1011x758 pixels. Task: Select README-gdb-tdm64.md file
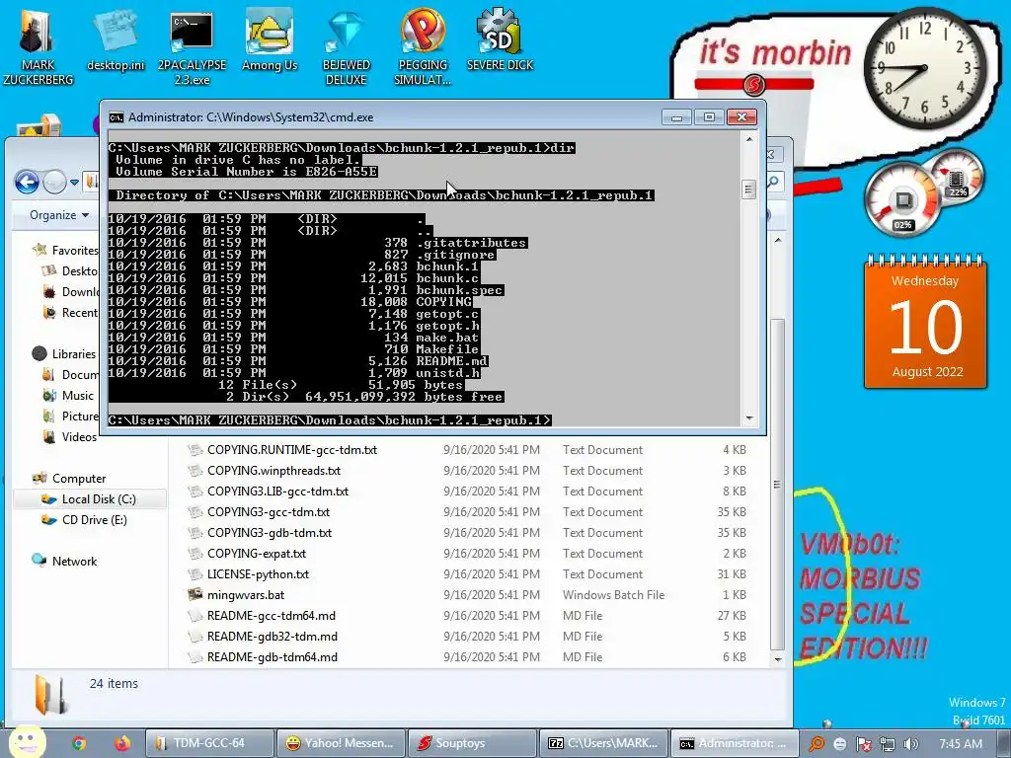click(272, 656)
